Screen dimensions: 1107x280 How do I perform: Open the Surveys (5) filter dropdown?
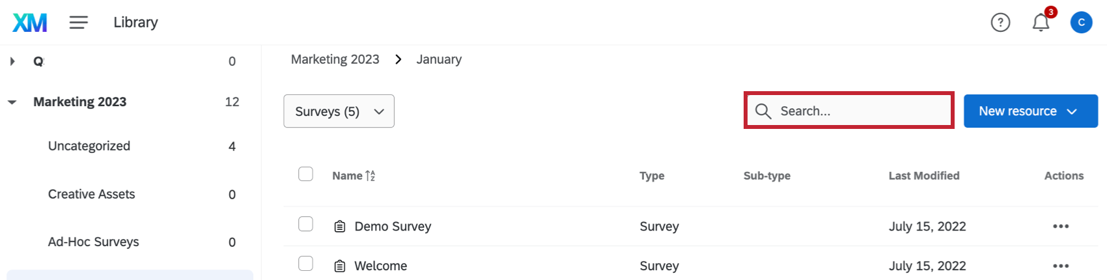tap(339, 111)
